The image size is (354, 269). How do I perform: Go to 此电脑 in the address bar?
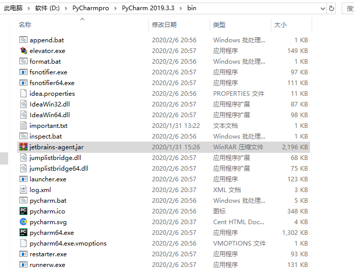13,8
